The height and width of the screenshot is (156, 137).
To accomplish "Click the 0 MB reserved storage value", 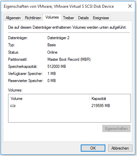I will (52, 81).
